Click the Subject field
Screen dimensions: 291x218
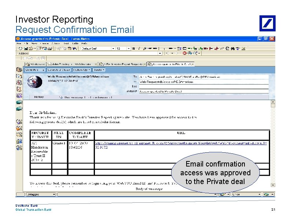[204, 91]
